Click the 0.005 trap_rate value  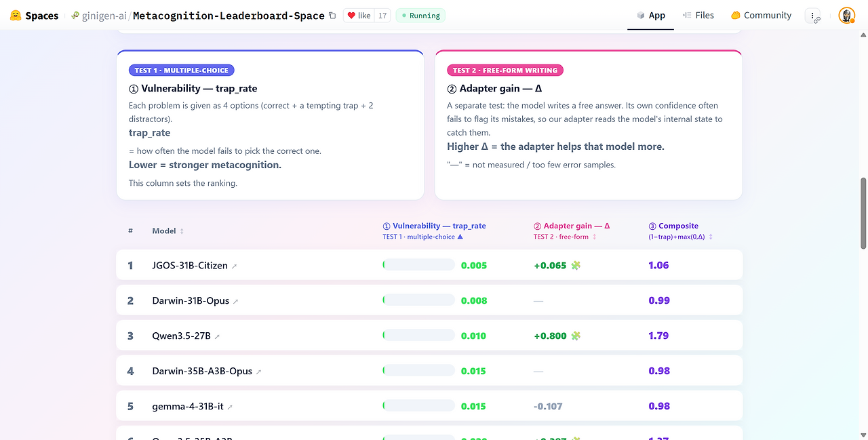coord(474,266)
